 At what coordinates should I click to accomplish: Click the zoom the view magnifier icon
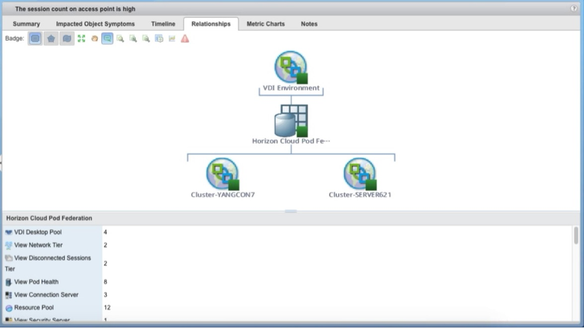click(120, 38)
